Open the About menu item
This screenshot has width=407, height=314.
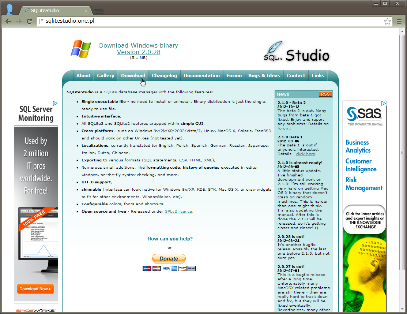click(83, 76)
